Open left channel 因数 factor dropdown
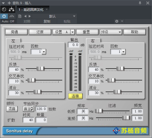 (x=44, y=52)
